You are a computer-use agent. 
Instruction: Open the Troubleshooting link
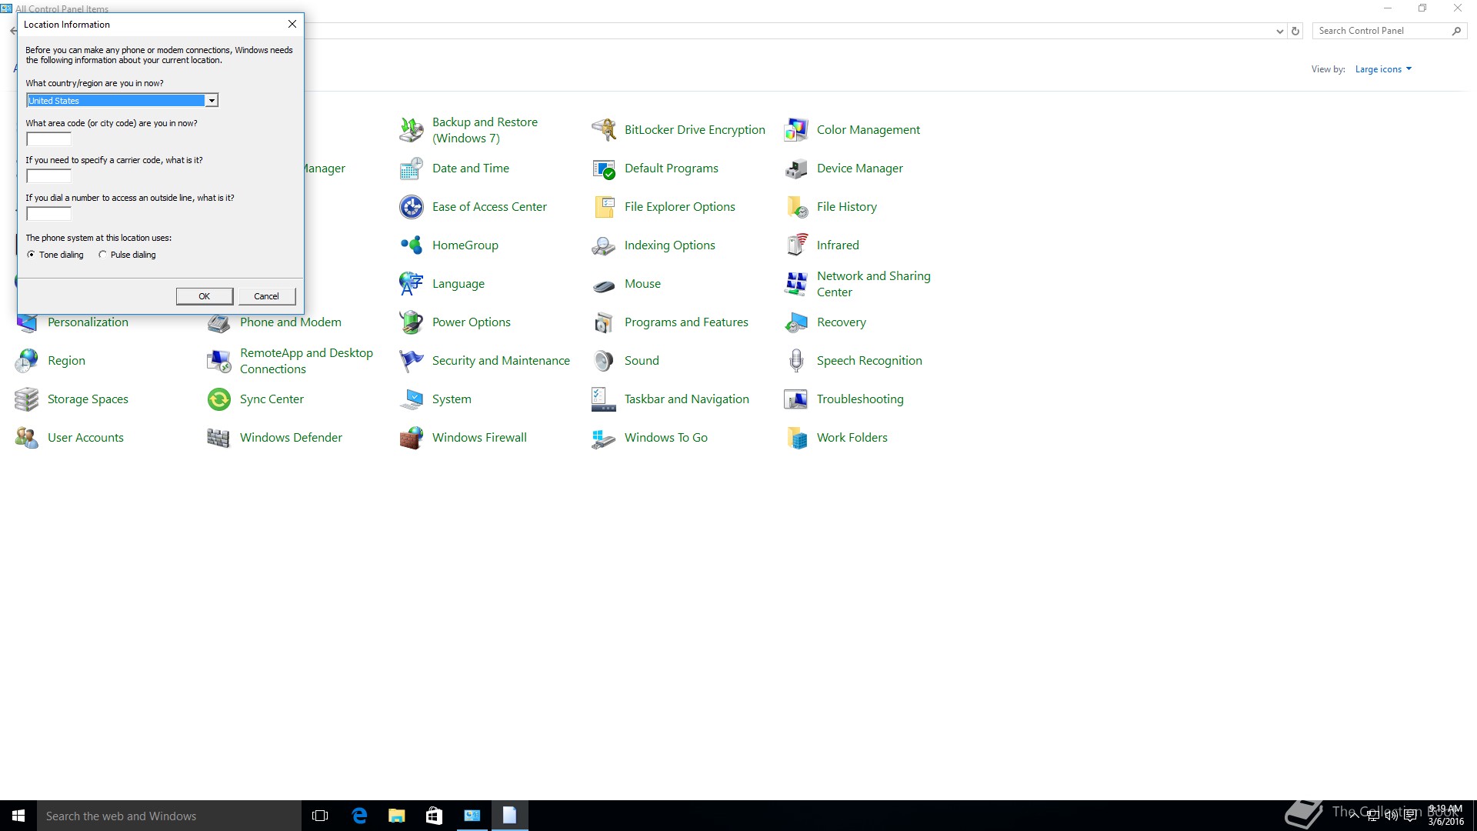(x=860, y=399)
